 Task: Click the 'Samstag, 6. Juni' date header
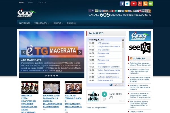click(x=97, y=40)
